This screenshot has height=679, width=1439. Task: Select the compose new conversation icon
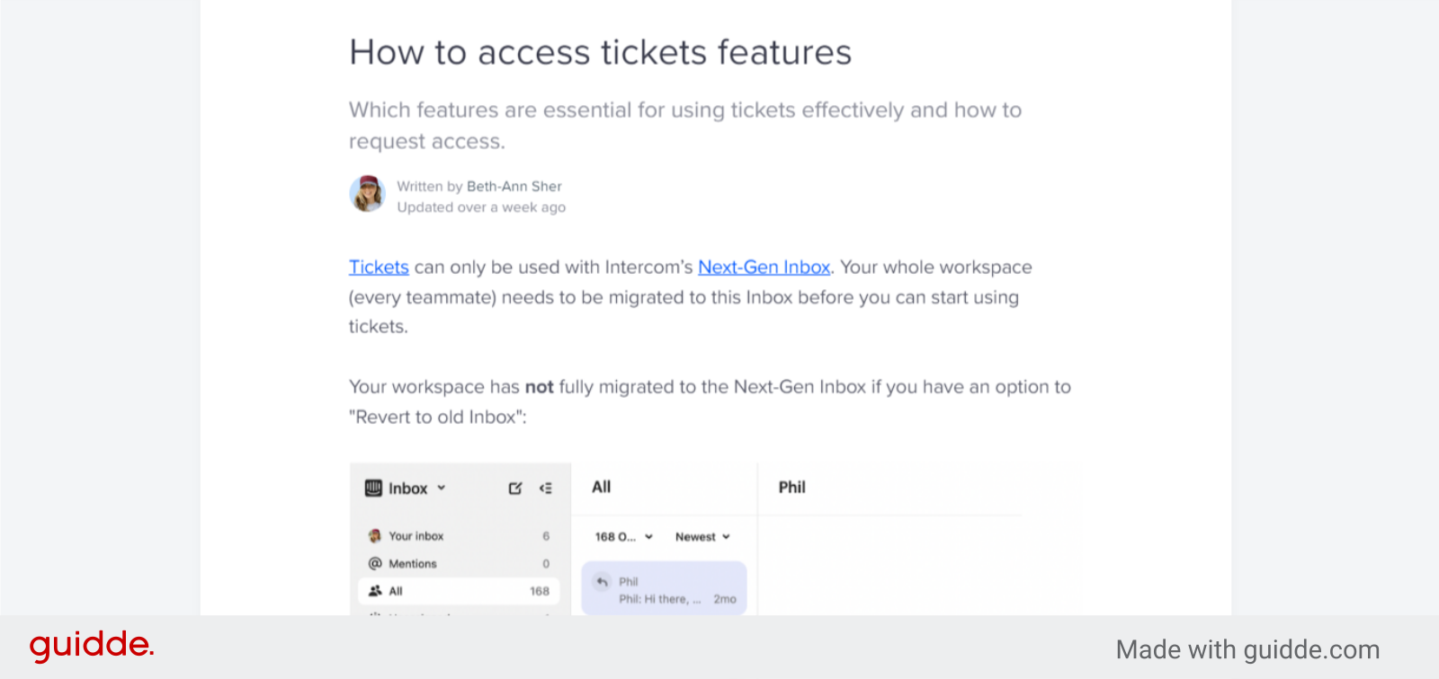tap(514, 488)
